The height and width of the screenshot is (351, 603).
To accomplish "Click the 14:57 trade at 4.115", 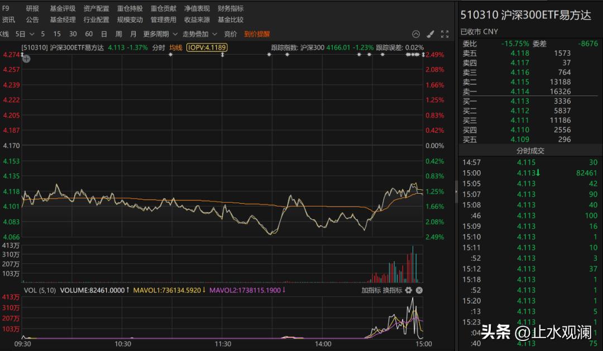I will pyautogui.click(x=530, y=162).
